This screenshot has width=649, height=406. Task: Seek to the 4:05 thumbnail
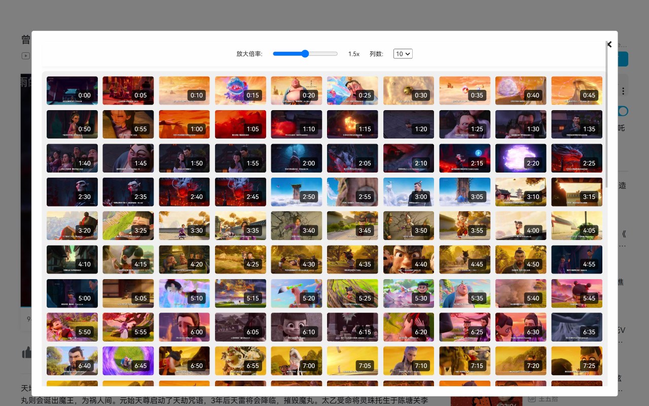tap(577, 226)
